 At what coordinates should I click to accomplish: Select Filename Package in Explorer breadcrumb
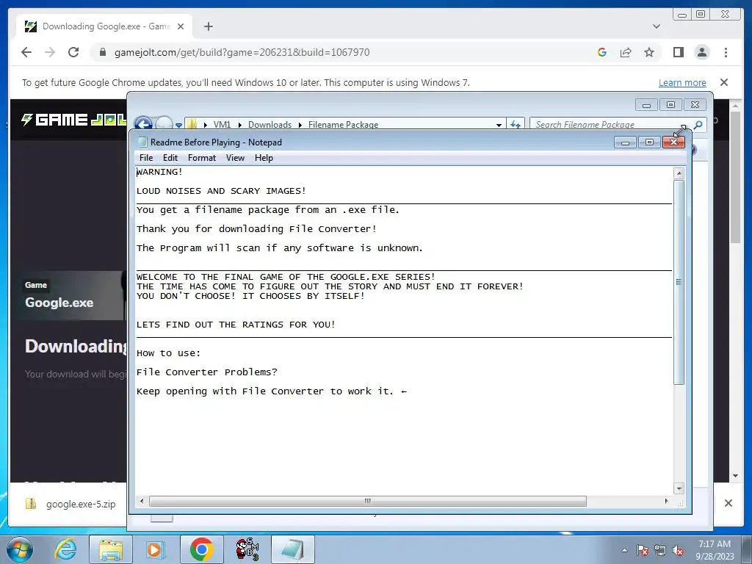tap(343, 125)
